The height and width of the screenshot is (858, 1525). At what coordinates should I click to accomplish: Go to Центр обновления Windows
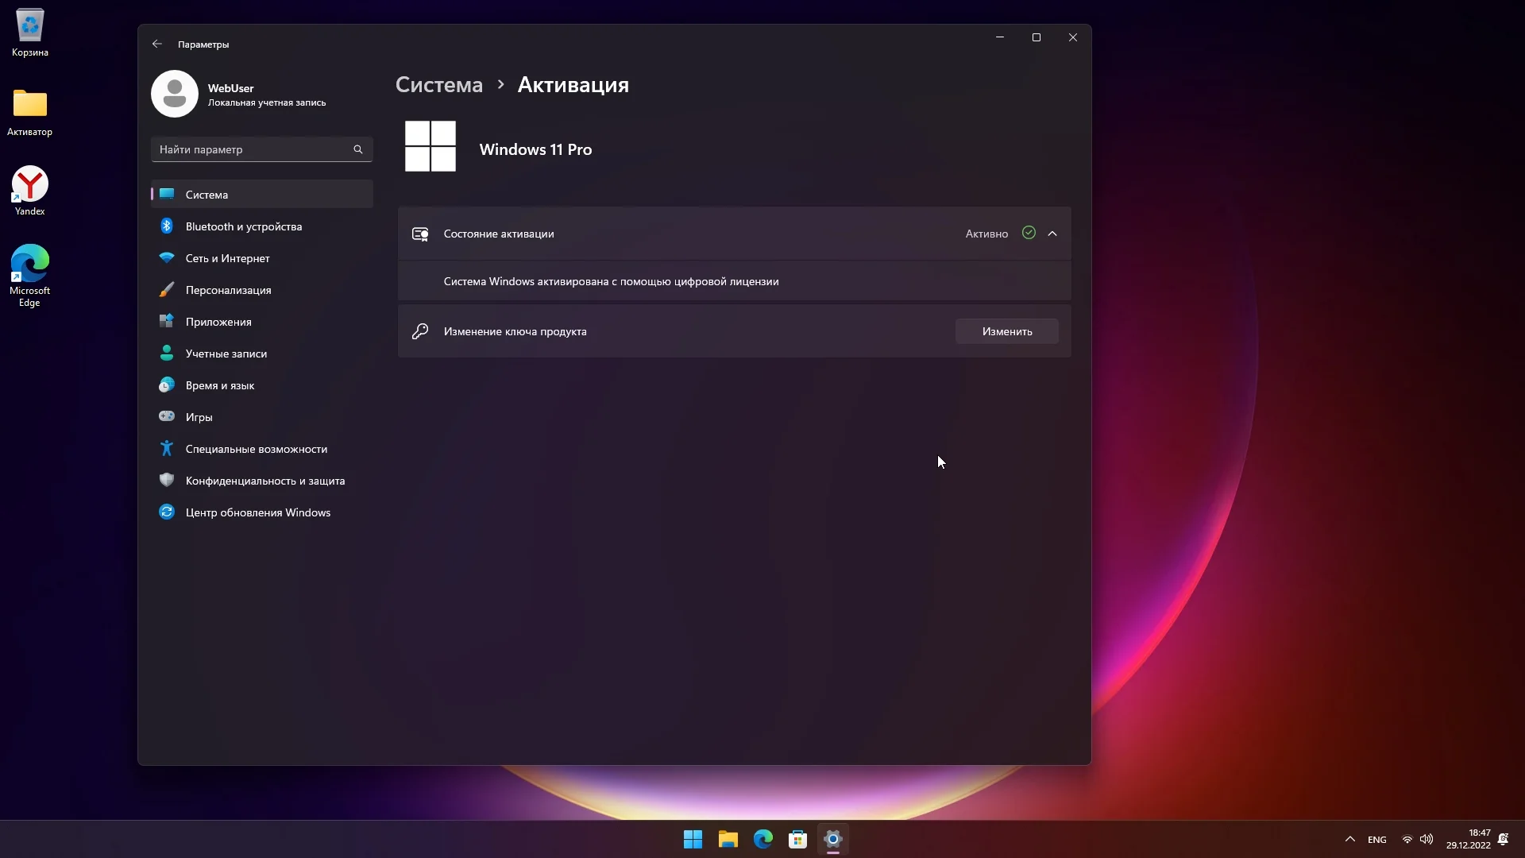pyautogui.click(x=257, y=512)
